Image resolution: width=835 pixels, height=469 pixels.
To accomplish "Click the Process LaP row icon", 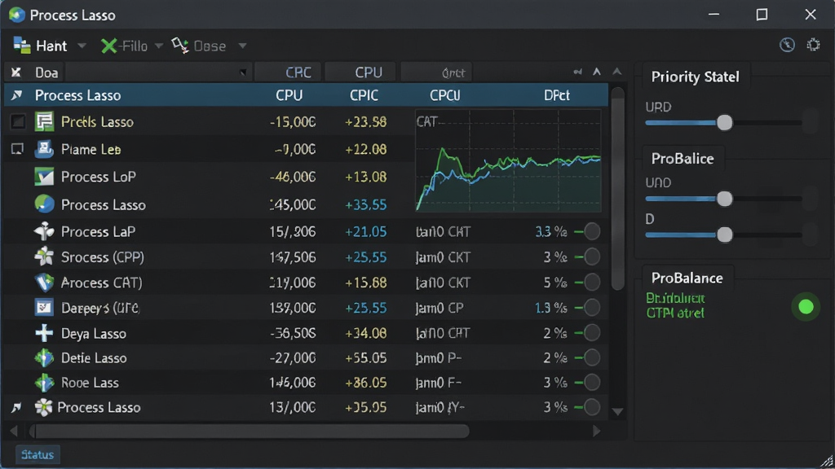I will tap(44, 231).
